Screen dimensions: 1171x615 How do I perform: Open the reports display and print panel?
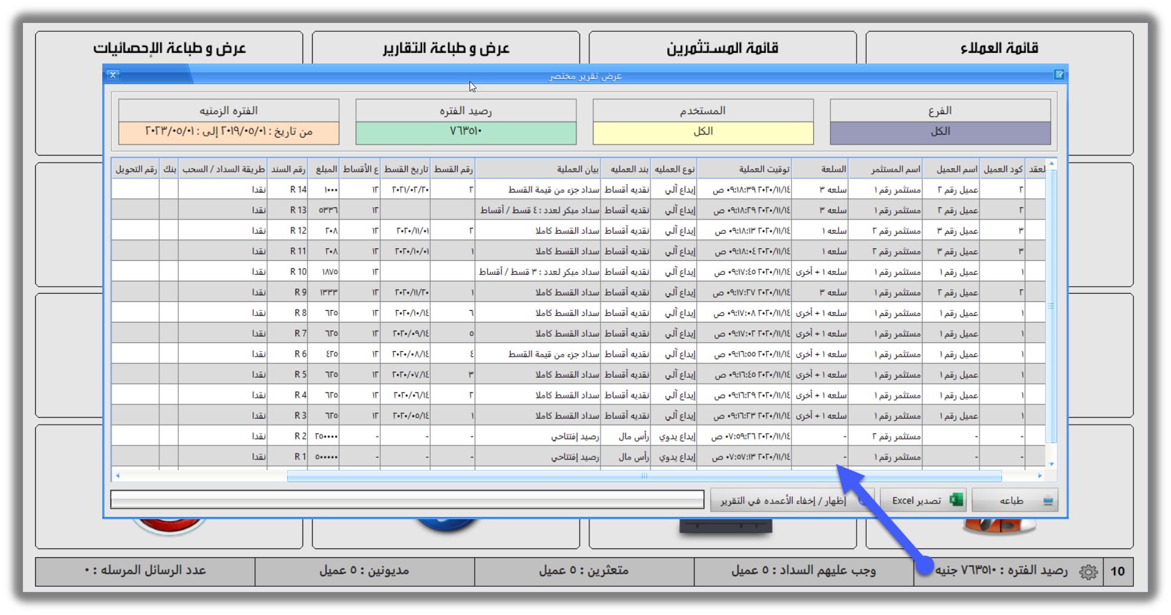coord(445,48)
